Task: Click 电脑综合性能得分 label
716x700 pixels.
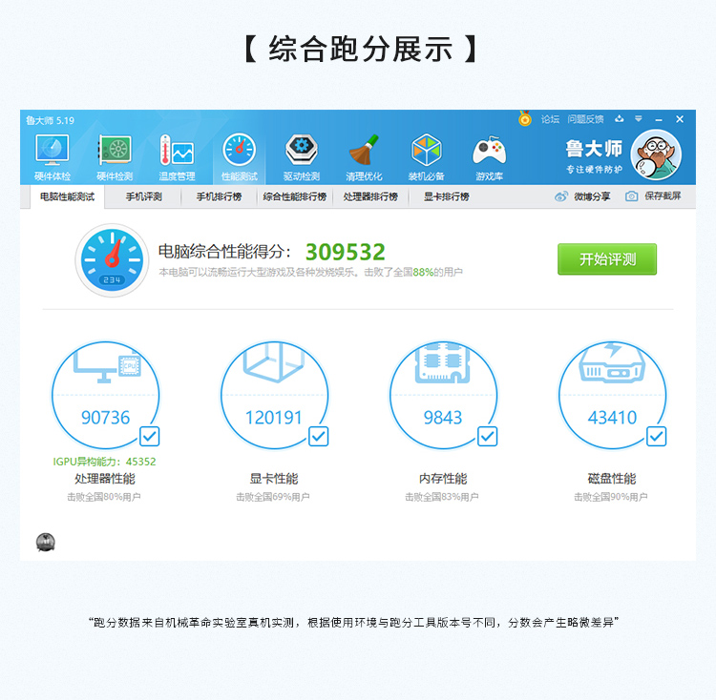Action: click(224, 251)
